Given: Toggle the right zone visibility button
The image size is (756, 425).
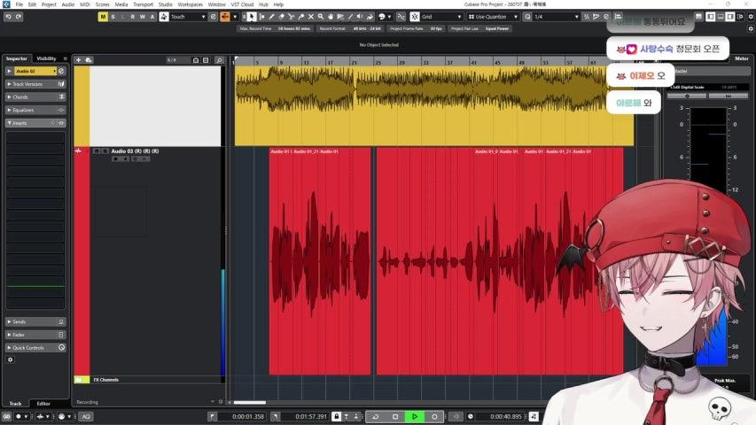Looking at the screenshot, I should pyautogui.click(x=730, y=17).
